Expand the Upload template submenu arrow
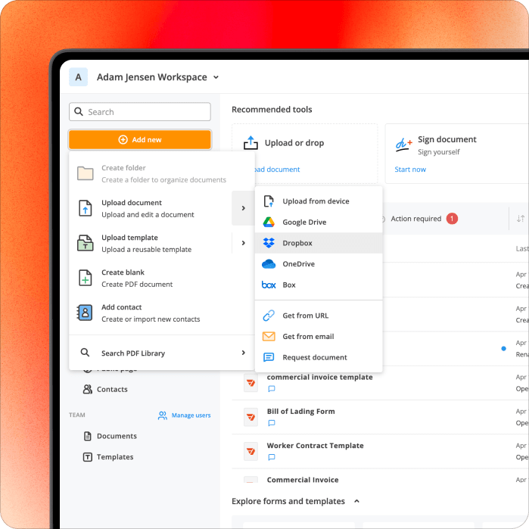The width and height of the screenshot is (529, 529). coord(243,243)
